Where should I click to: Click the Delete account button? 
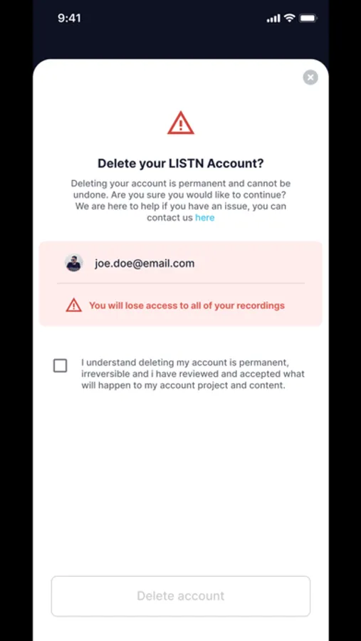(x=181, y=595)
